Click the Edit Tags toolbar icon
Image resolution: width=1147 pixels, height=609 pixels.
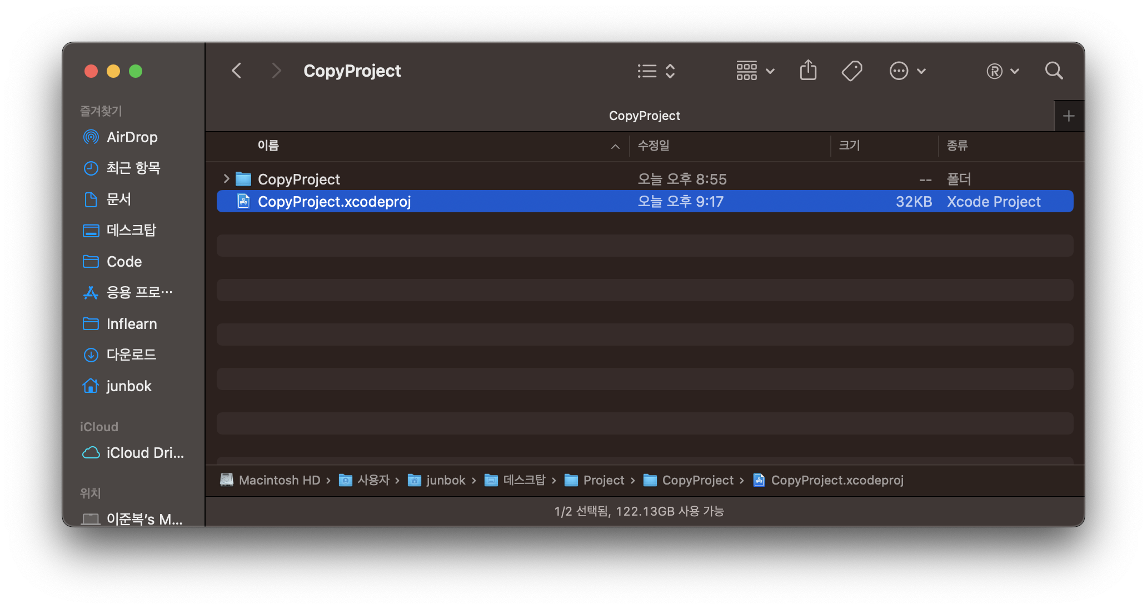[851, 71]
